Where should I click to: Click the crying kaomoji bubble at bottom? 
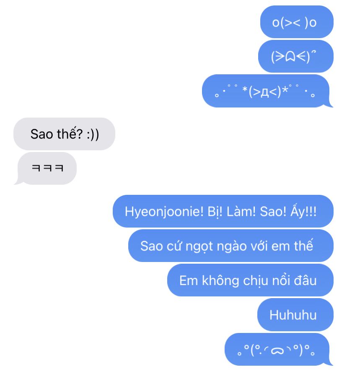click(x=279, y=349)
